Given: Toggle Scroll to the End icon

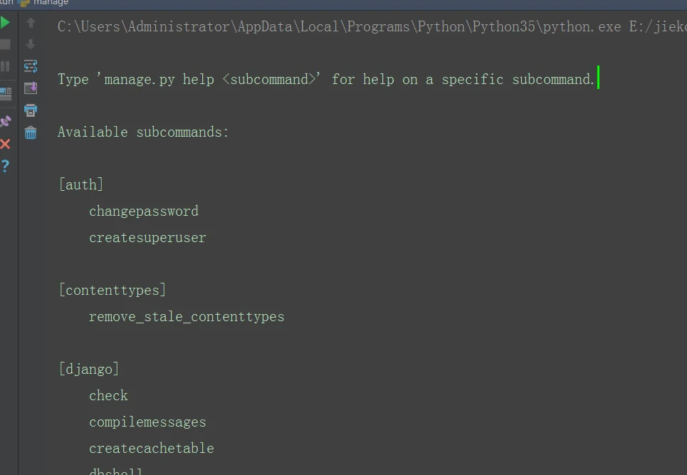Looking at the screenshot, I should pyautogui.click(x=31, y=88).
